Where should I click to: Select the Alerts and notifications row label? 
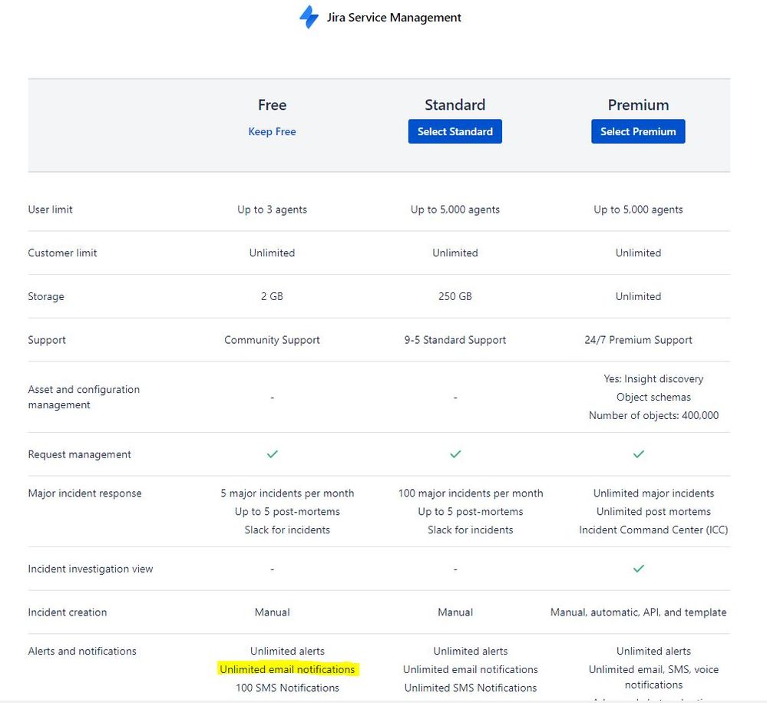[82, 651]
